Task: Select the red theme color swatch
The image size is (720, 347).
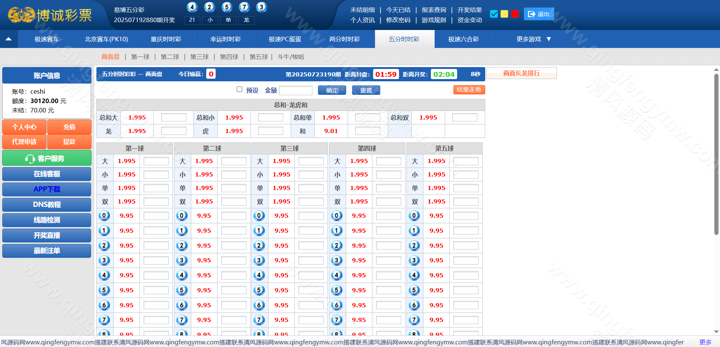Action: pyautogui.click(x=515, y=14)
